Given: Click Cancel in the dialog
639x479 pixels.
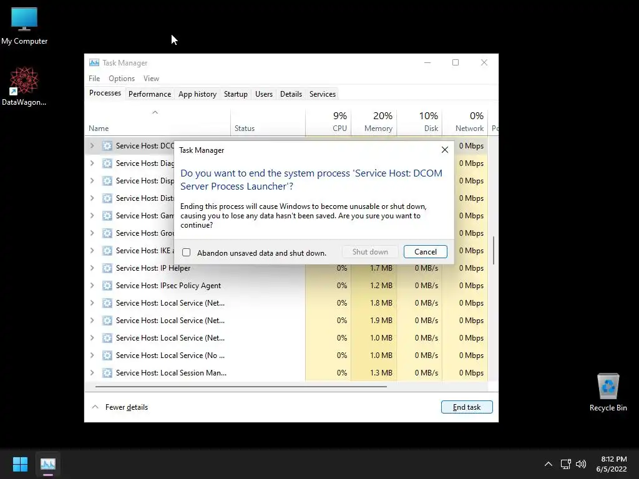Looking at the screenshot, I should tap(426, 252).
